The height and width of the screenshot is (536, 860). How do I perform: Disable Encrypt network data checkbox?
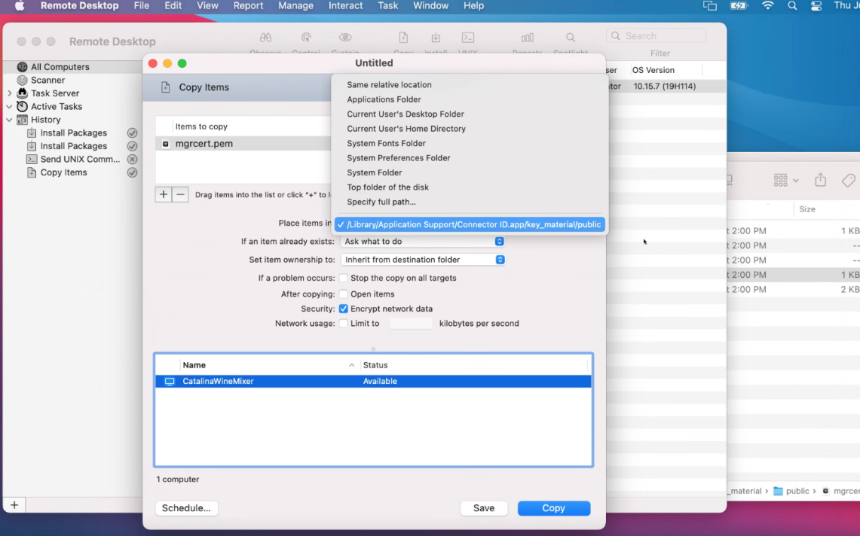point(344,309)
